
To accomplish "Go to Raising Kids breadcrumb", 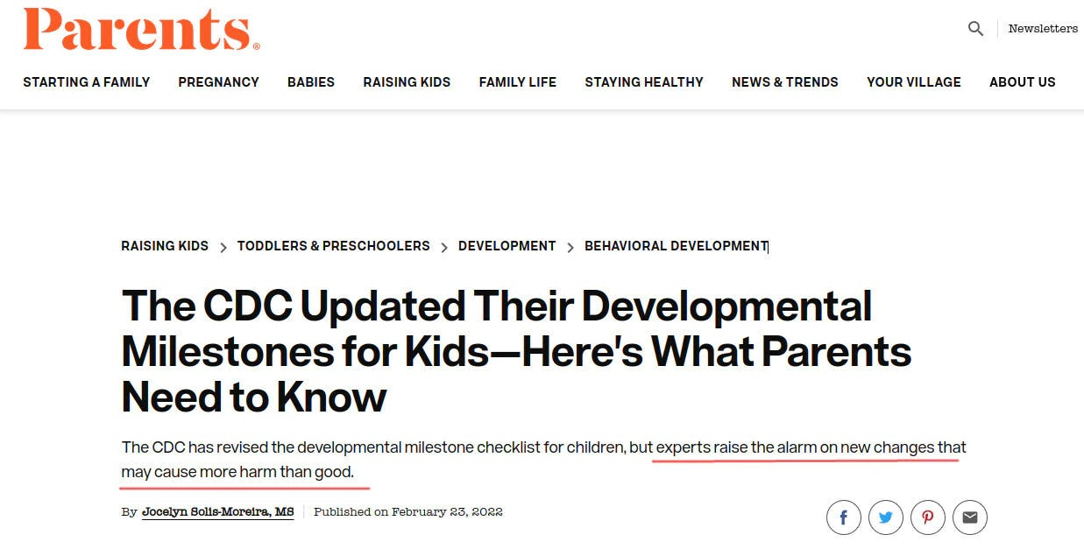I will tap(165, 246).
